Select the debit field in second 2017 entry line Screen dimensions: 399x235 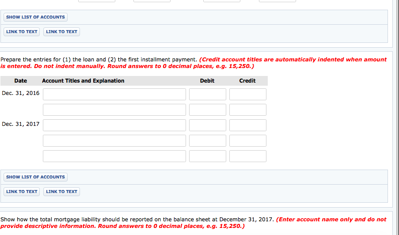[x=208, y=141]
